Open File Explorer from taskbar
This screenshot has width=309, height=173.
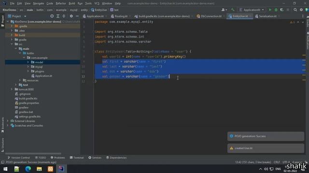39,169
